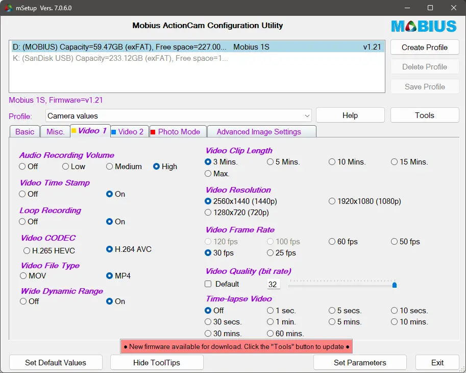
Task: Open the Help button
Action: (x=350, y=115)
